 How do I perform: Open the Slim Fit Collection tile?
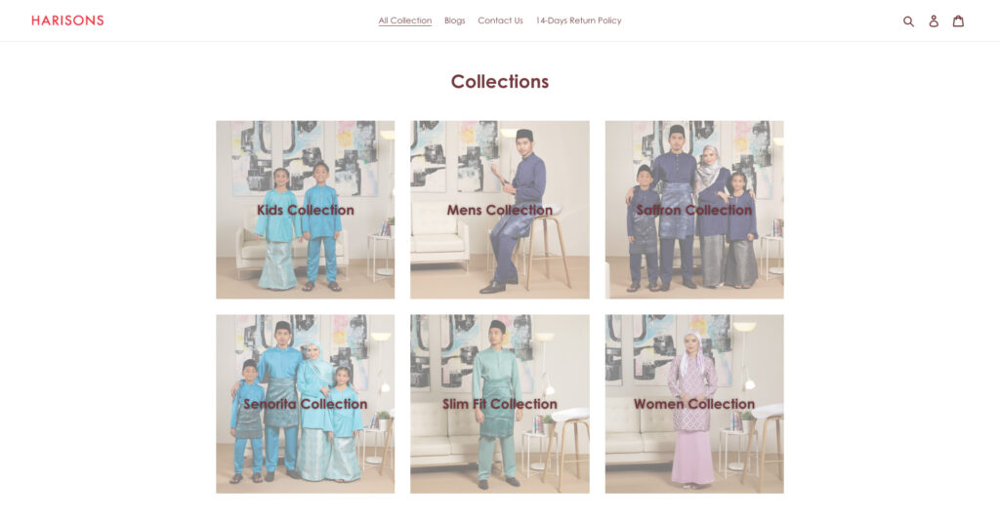click(500, 404)
